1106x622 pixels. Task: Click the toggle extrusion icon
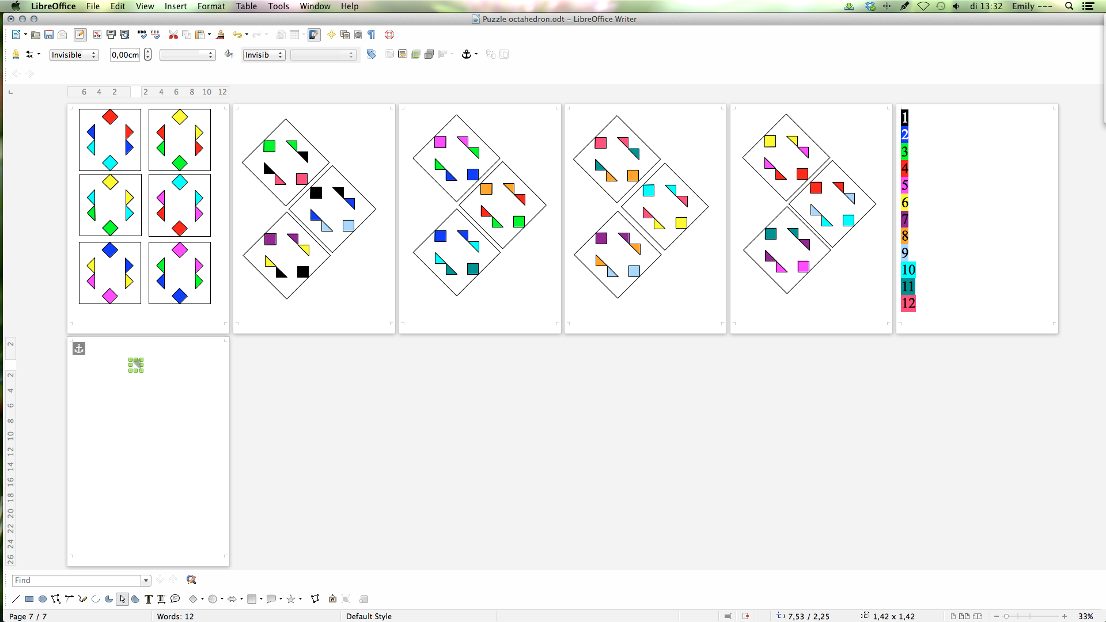tap(365, 599)
